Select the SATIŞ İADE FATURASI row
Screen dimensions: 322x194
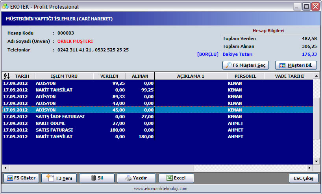157,117
